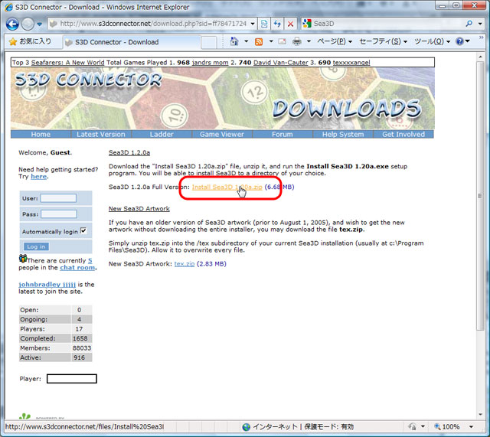The image size is (490, 437).
Task: Open the Favorites star button
Action: click(x=31, y=41)
